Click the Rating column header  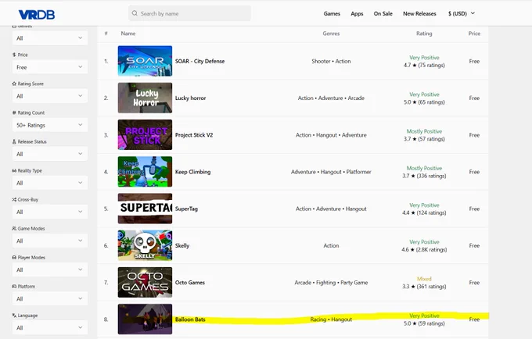click(424, 34)
